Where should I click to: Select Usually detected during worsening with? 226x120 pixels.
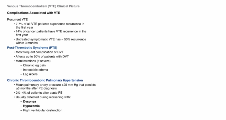[42, 97]
